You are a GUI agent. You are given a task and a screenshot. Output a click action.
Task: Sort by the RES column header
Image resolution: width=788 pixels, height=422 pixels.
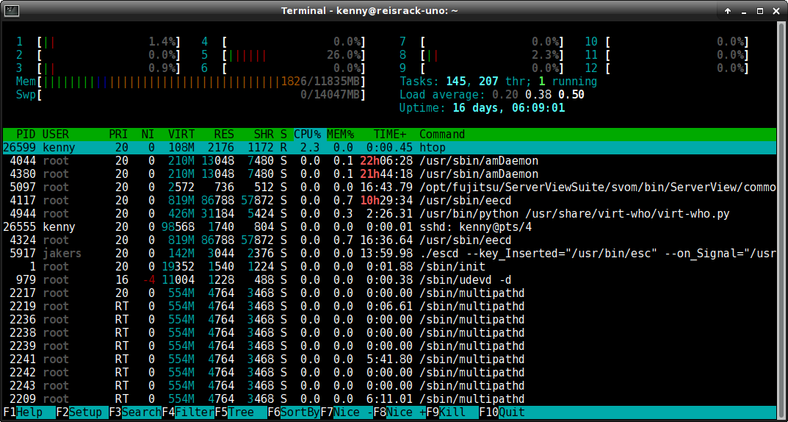[x=224, y=135]
